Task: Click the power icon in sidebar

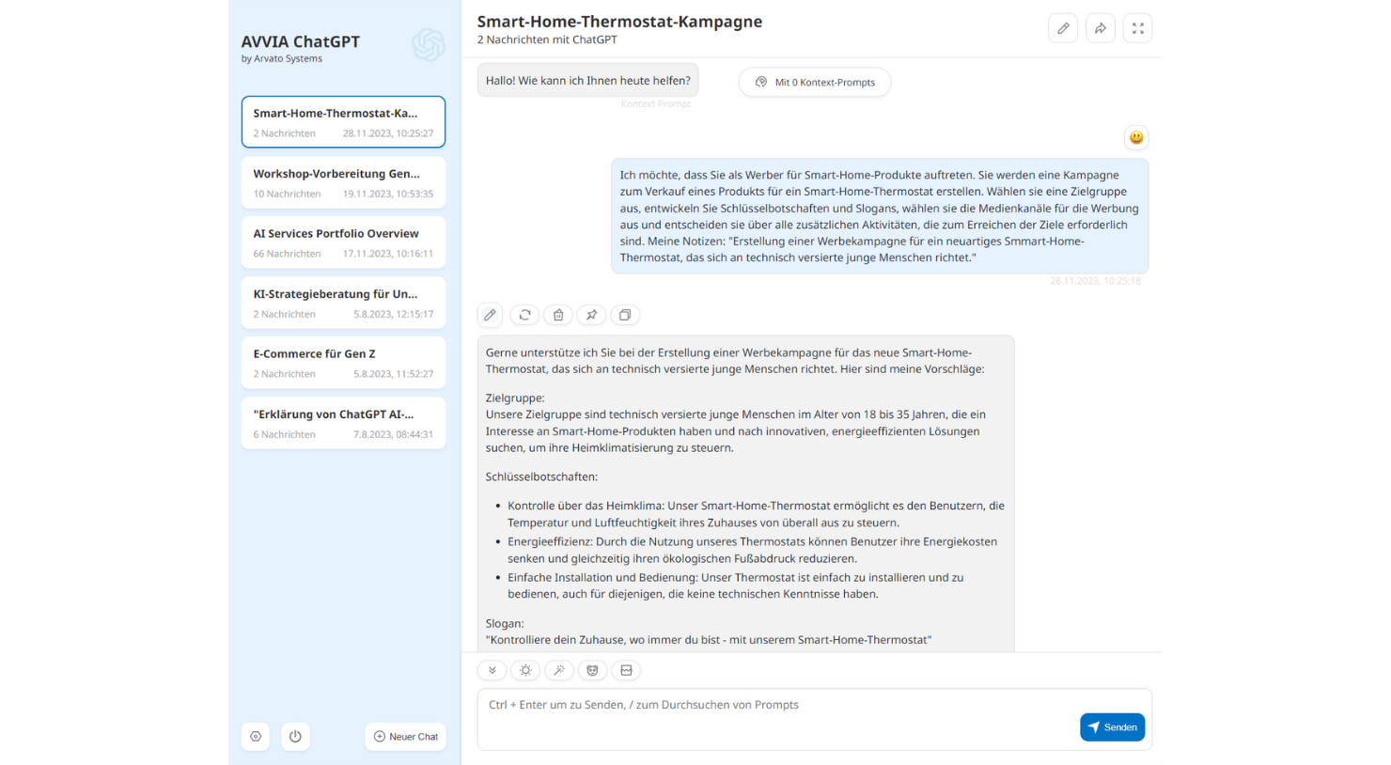Action: coord(295,737)
